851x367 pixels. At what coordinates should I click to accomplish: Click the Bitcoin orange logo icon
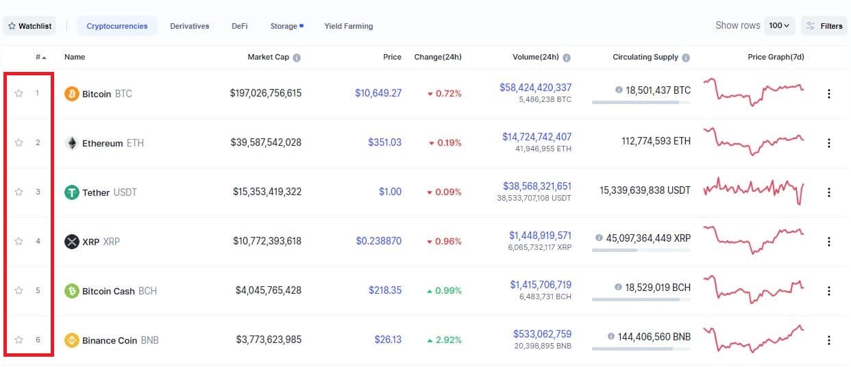(x=71, y=94)
